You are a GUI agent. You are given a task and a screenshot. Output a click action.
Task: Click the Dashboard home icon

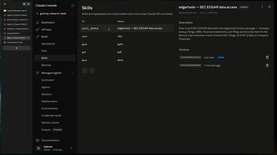pos(38,22)
